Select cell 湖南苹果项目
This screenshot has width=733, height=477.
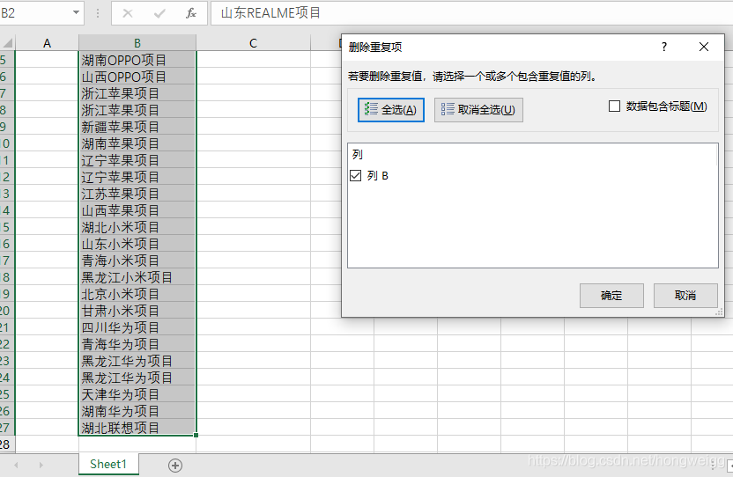coord(137,143)
